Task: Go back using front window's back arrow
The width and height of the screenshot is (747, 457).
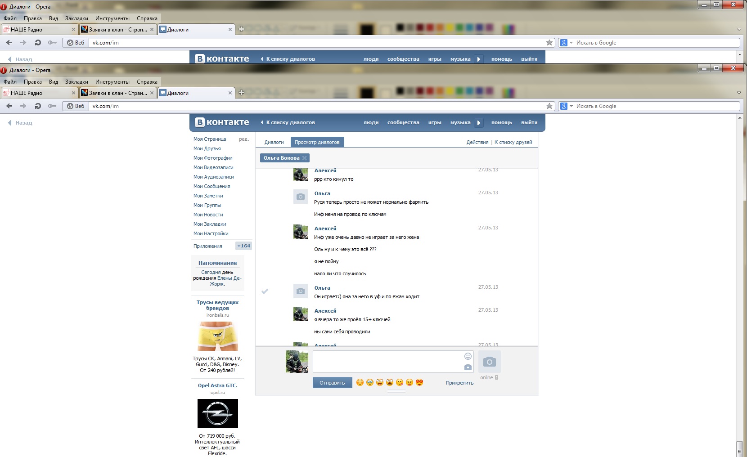Action: (9, 106)
